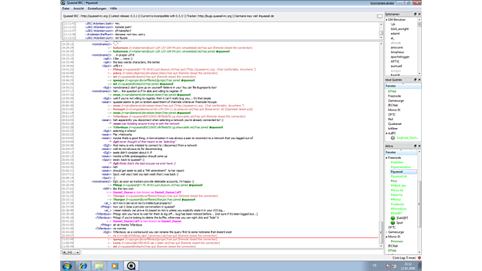Collapse the Freenode network tree
This screenshot has height=271, width=482.
click(386, 158)
